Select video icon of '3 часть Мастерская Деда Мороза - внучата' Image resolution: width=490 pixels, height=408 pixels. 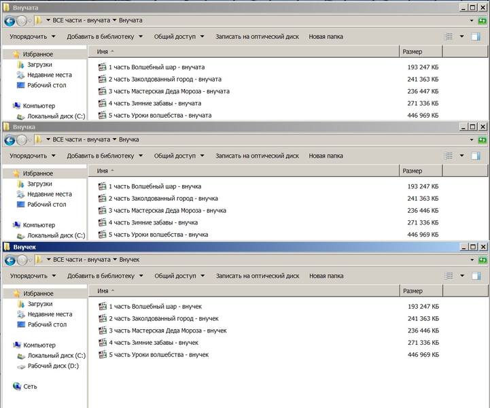[102, 91]
